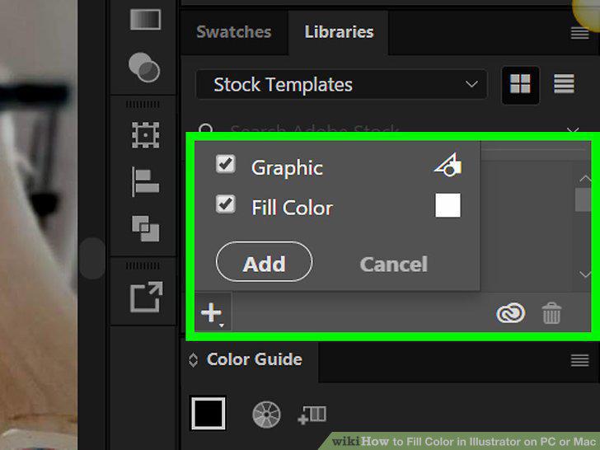This screenshot has height=450, width=600.
Task: Click the trash delete icon
Action: [x=552, y=313]
